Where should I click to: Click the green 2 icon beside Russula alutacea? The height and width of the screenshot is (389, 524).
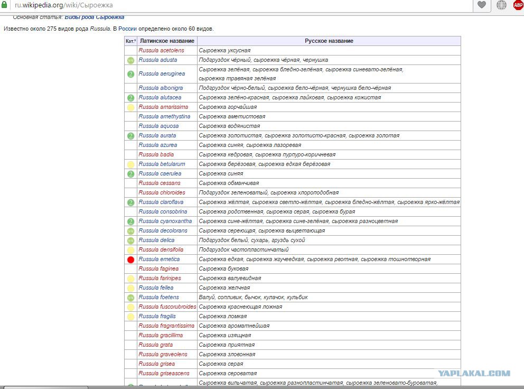click(x=130, y=98)
